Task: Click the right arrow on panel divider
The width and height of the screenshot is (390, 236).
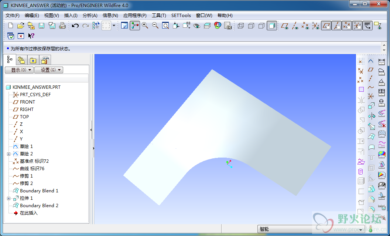Action: click(93, 148)
